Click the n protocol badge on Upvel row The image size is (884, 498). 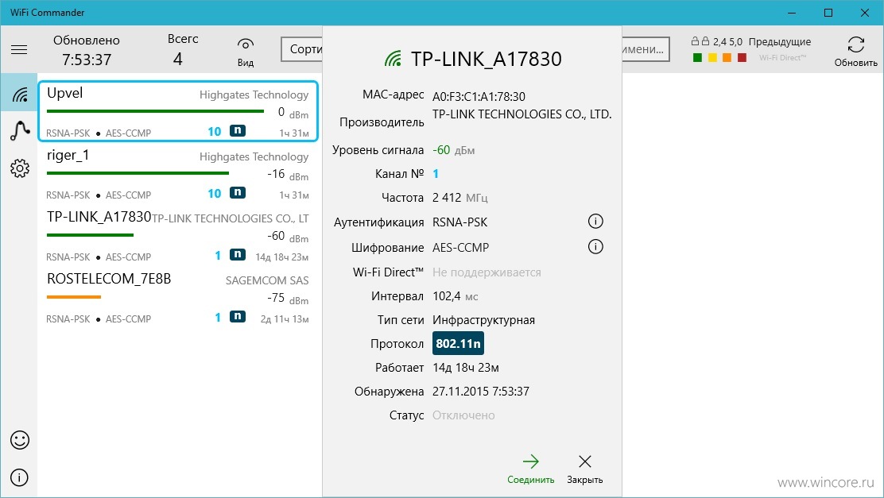238,131
